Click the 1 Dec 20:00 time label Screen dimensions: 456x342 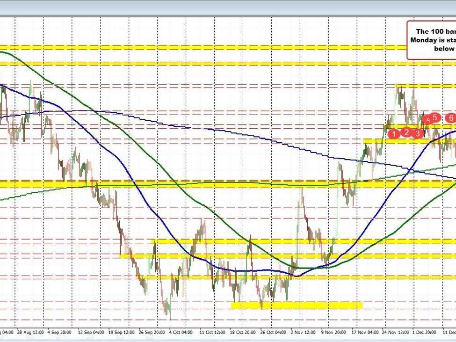(425, 332)
